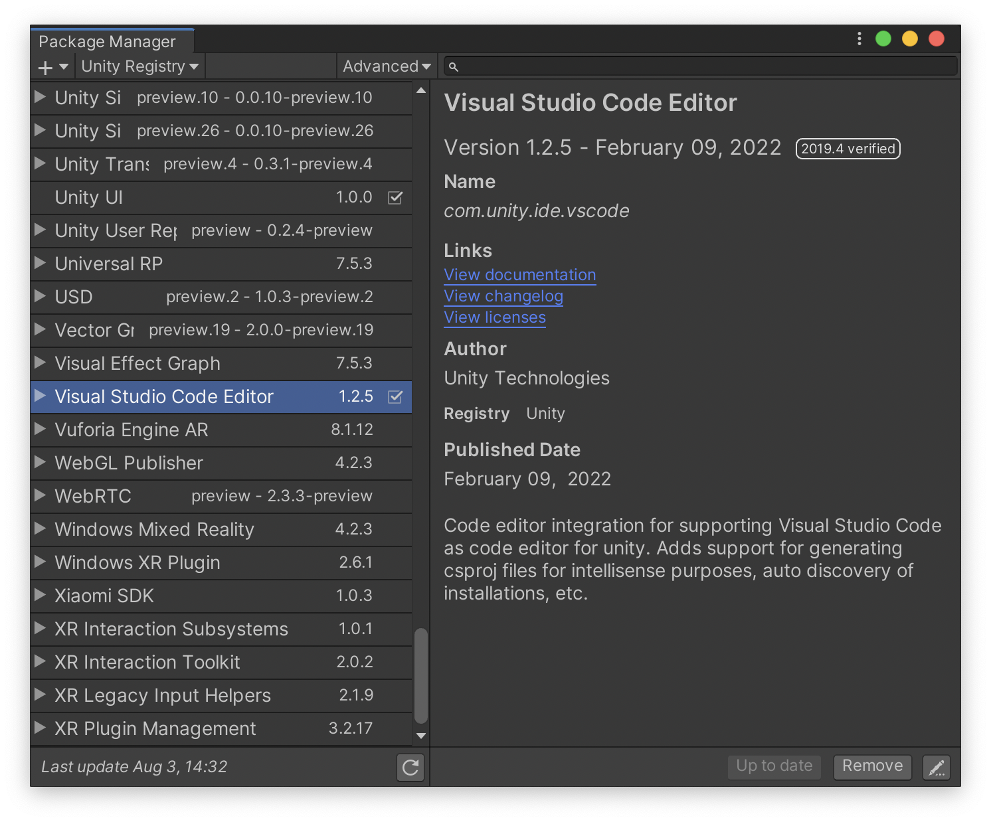991x822 pixels.
Task: Toggle the installed checkmark for Unity UI
Action: [x=395, y=198]
